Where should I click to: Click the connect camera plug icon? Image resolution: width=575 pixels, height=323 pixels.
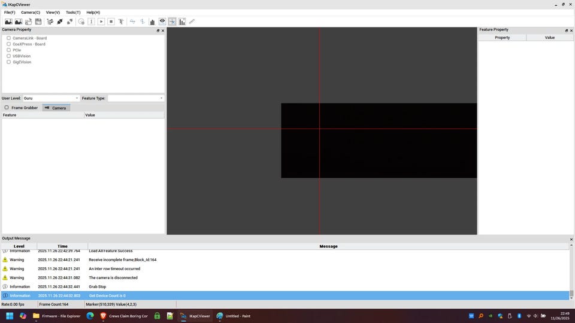(60, 22)
